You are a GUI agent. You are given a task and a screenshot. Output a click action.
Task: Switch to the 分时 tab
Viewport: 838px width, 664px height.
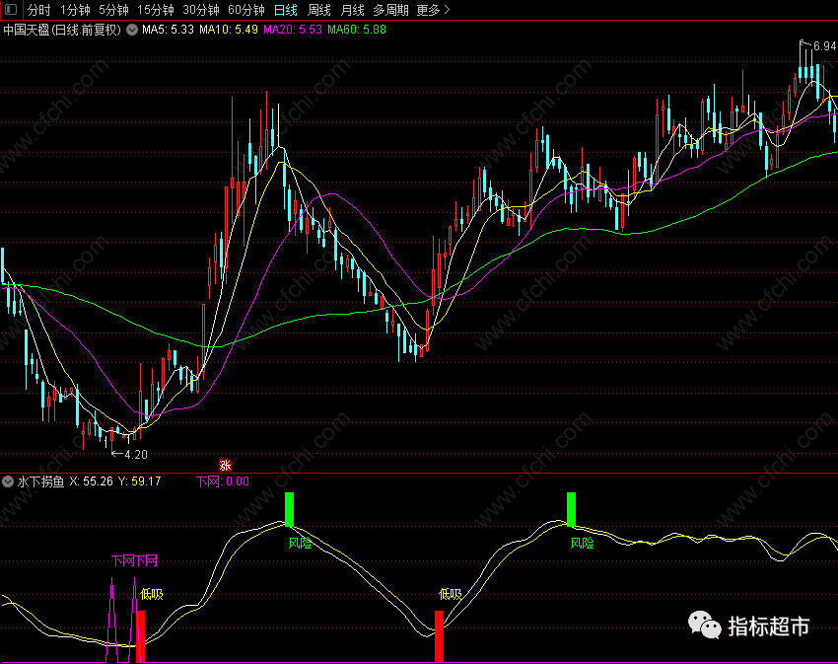[39, 10]
